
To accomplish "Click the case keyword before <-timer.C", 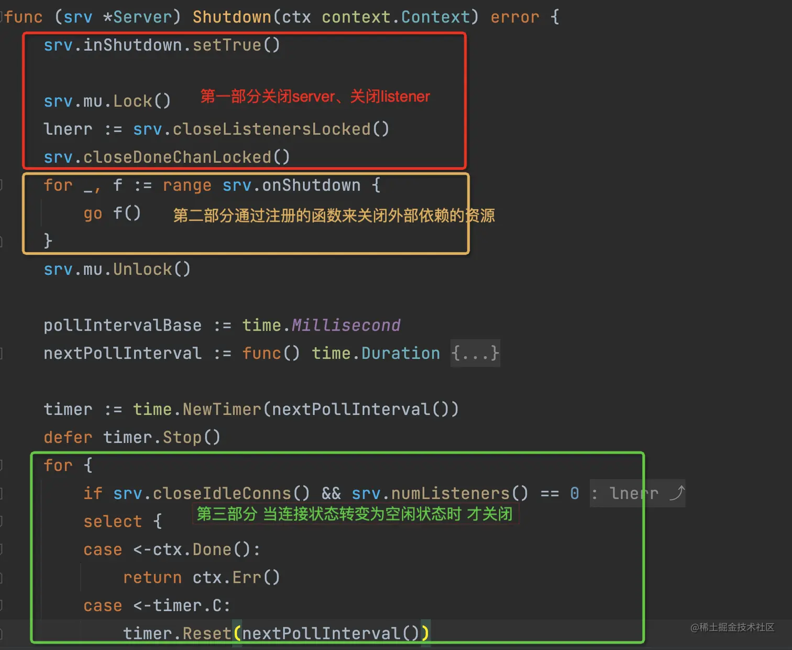I will click(103, 605).
